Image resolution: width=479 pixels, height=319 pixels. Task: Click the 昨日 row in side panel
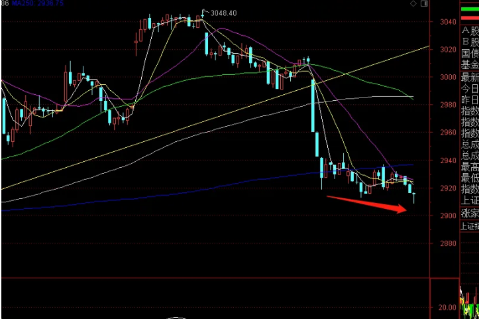[x=470, y=100]
